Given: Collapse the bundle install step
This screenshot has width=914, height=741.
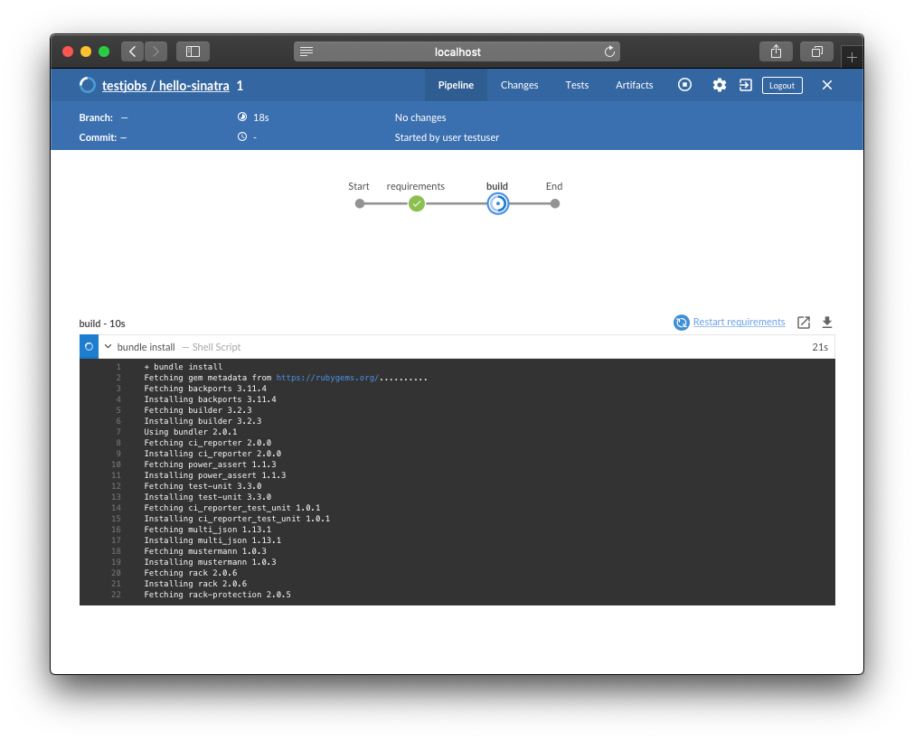Looking at the screenshot, I should coord(108,347).
